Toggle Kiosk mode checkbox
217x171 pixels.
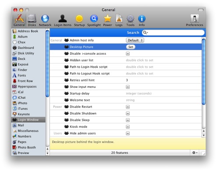[128, 127]
